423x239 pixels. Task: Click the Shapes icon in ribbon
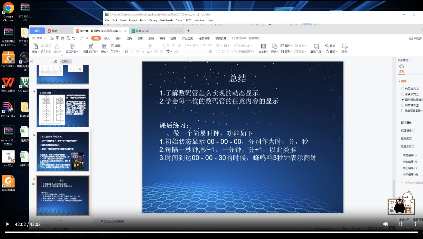(274, 46)
